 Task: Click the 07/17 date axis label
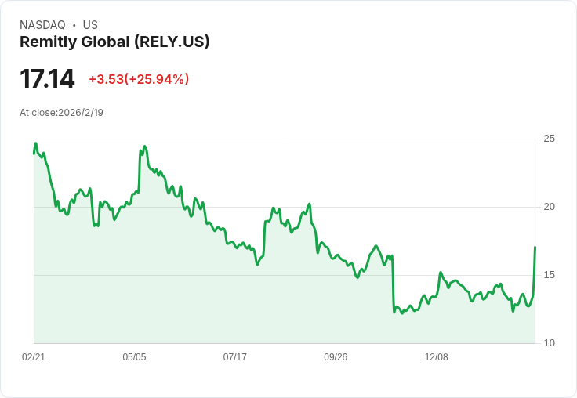234,357
